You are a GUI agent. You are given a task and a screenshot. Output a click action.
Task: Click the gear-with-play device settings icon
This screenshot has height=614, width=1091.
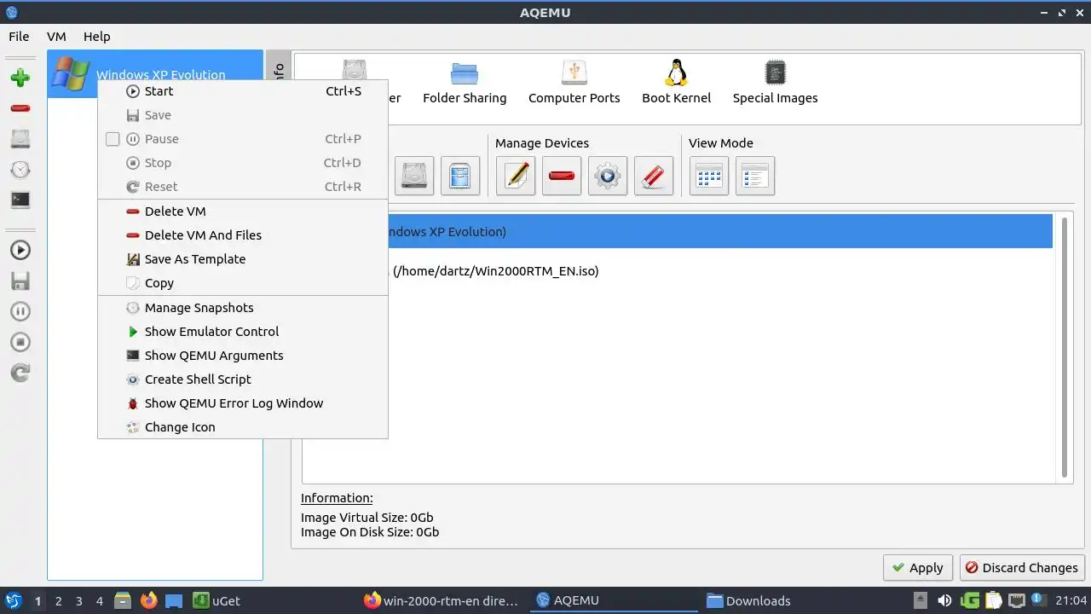tap(608, 176)
